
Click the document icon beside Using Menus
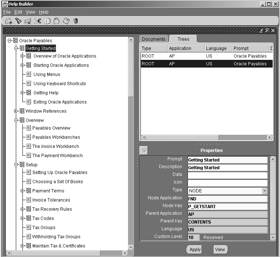(x=29, y=74)
